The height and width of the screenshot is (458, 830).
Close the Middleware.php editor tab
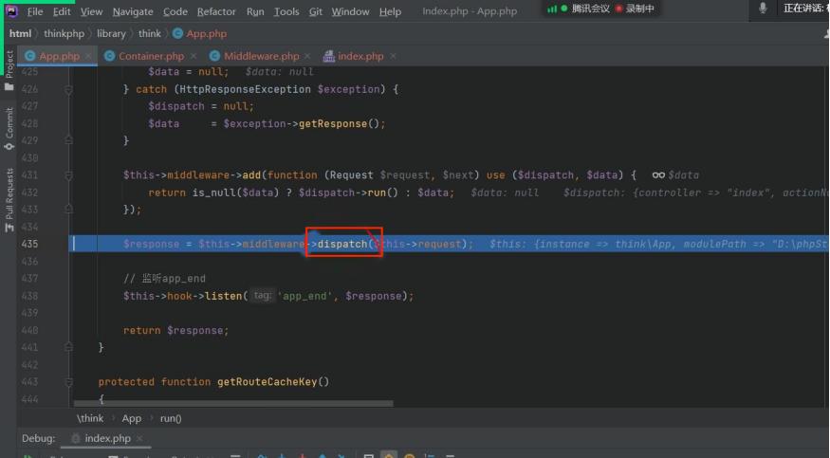[x=307, y=56]
